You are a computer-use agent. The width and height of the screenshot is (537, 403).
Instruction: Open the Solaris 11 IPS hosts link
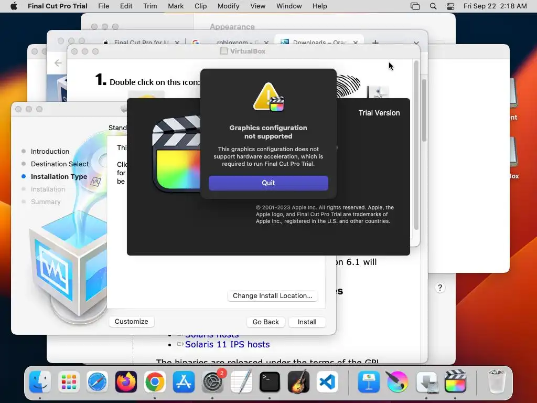tap(228, 344)
